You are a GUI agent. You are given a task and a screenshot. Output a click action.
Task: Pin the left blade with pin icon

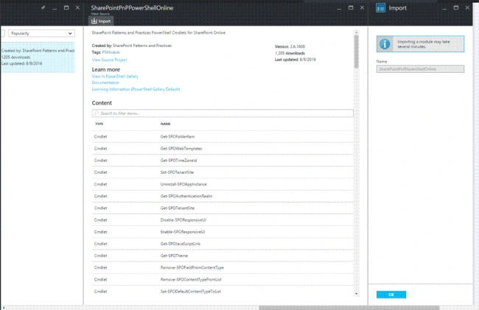coord(43,7)
